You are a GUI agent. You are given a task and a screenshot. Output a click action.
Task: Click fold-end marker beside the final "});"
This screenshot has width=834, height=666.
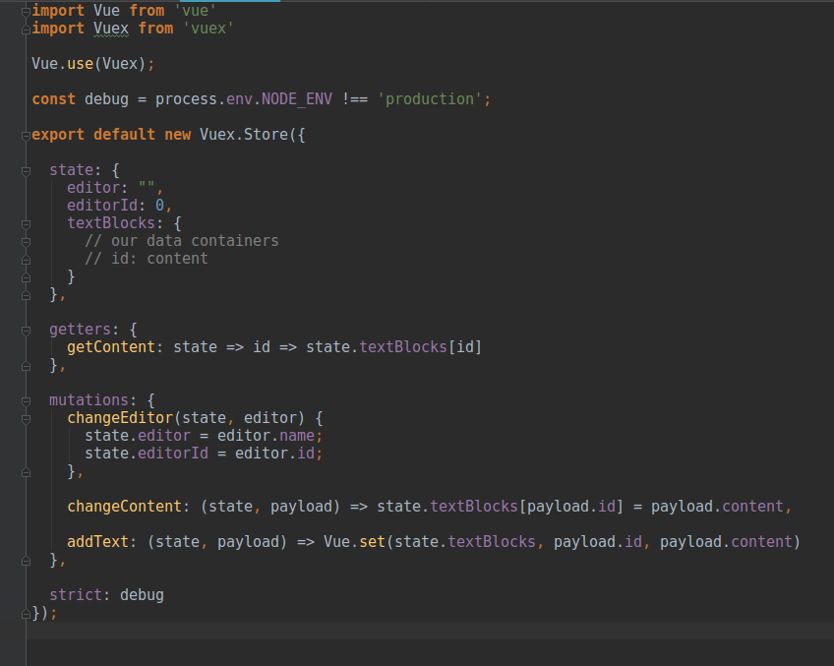[26, 615]
